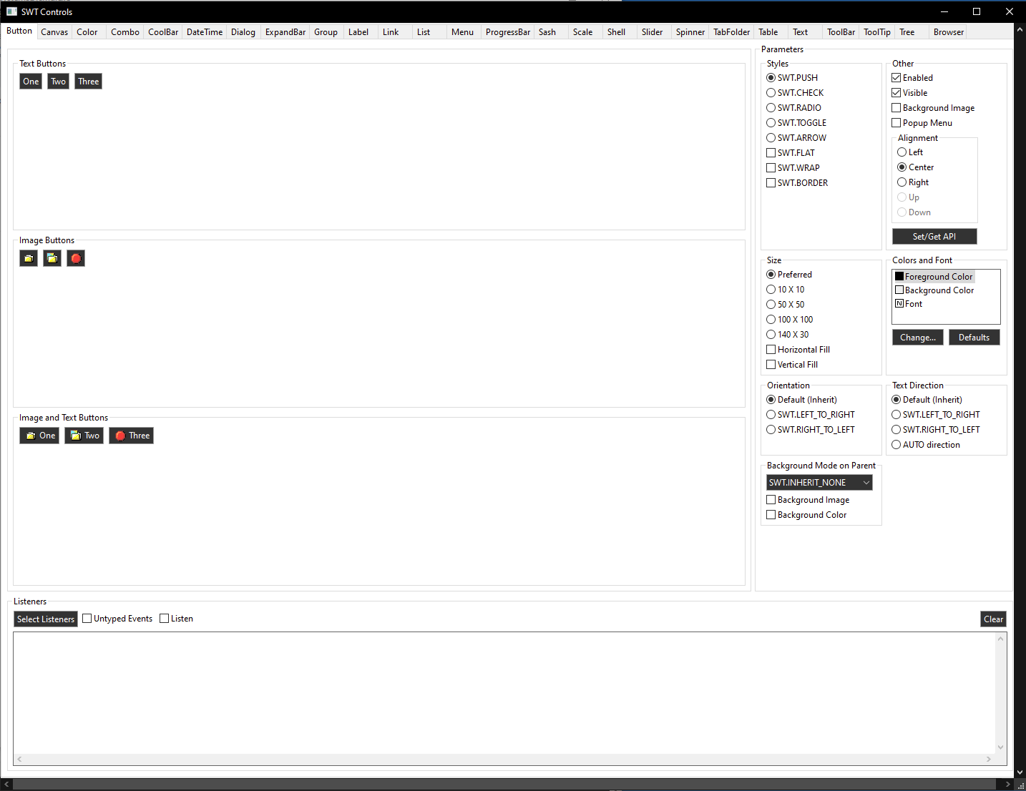Uncheck the Visible checkbox
The image size is (1026, 791).
pyautogui.click(x=909, y=93)
